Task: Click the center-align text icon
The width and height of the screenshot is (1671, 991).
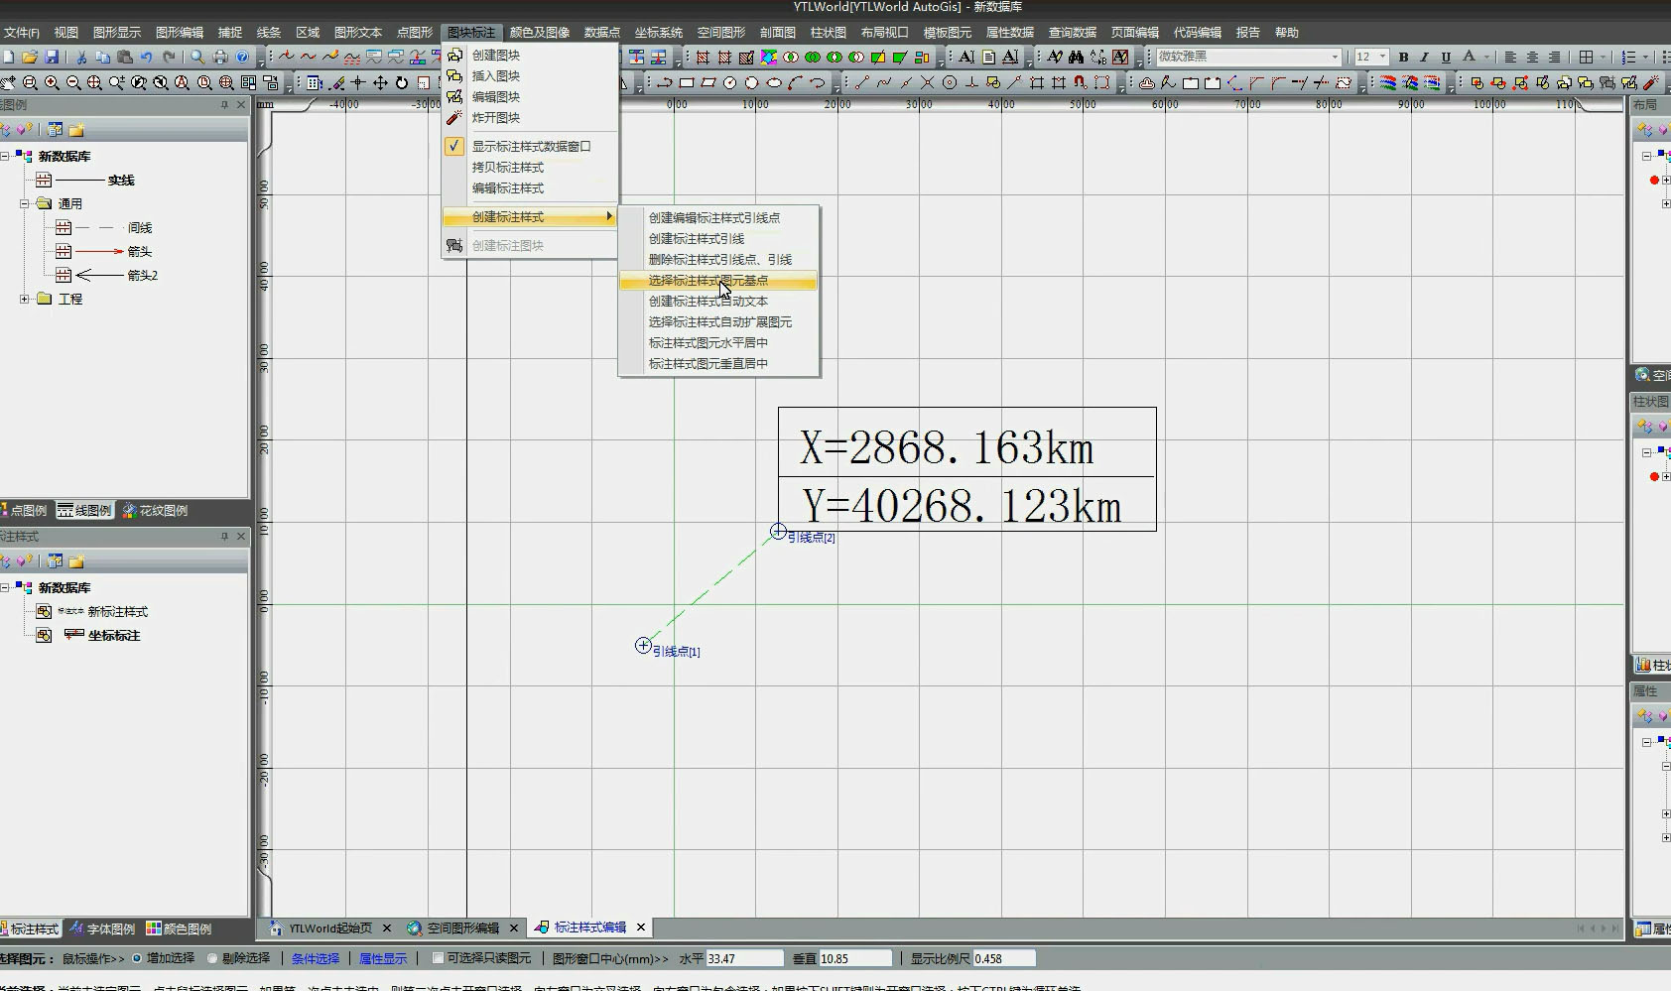Action: [1532, 57]
